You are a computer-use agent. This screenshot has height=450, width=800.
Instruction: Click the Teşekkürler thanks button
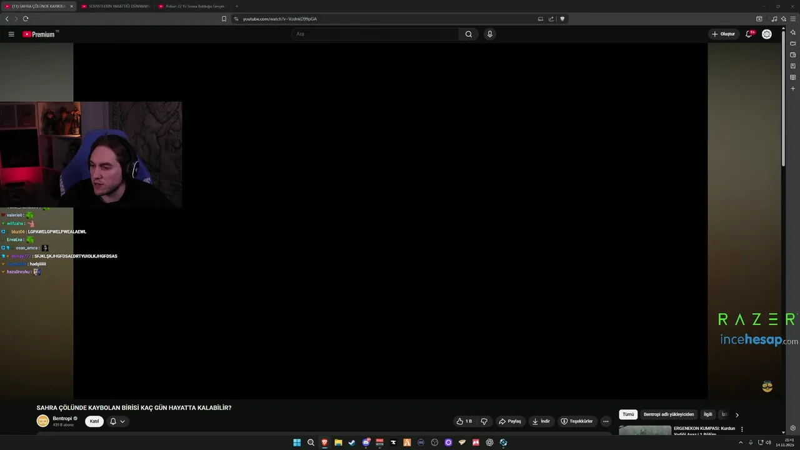click(x=577, y=421)
